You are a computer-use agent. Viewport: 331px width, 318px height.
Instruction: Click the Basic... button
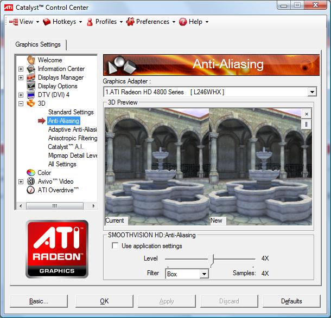click(x=39, y=301)
